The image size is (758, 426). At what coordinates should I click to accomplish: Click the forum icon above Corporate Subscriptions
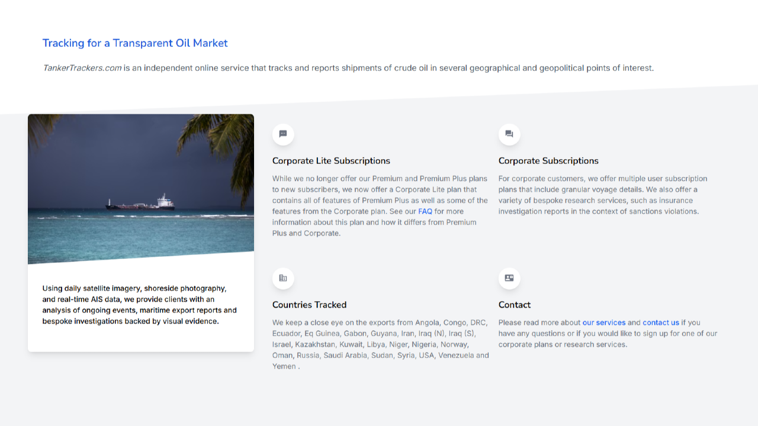coord(509,134)
